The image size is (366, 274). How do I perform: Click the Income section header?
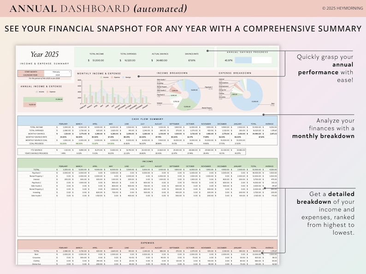click(x=148, y=161)
